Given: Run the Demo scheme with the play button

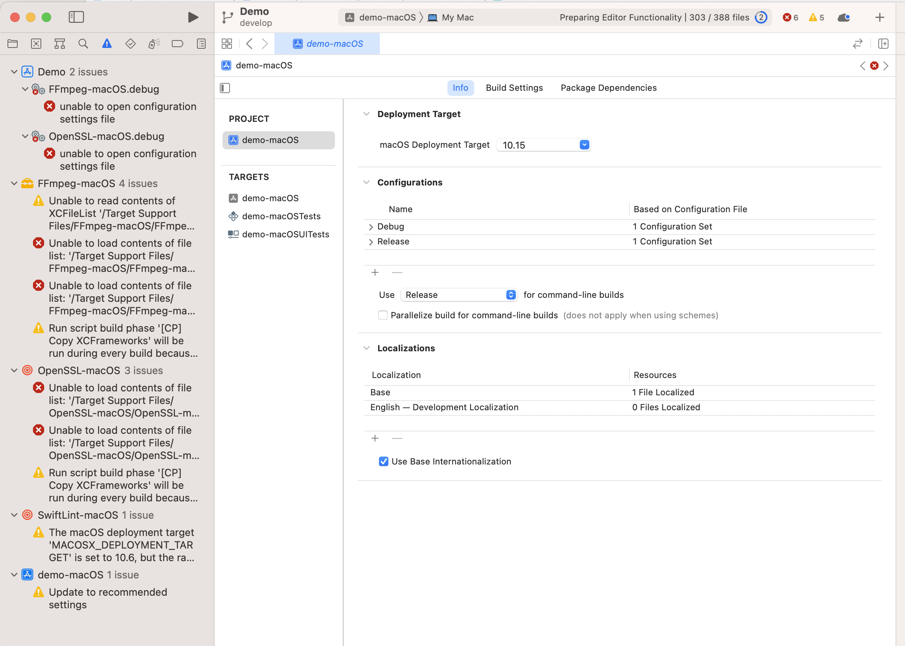Looking at the screenshot, I should point(193,17).
